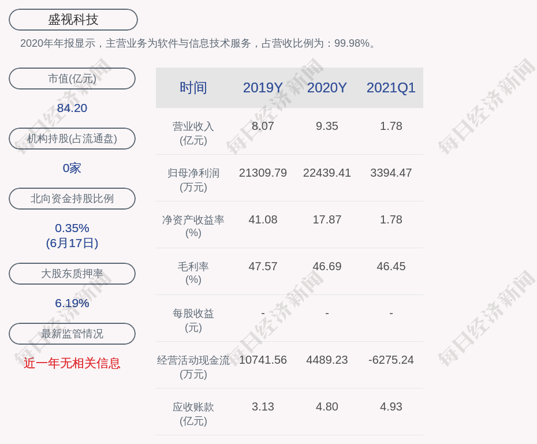
Task: Select cash flow value 4489.23
Action: (327, 360)
